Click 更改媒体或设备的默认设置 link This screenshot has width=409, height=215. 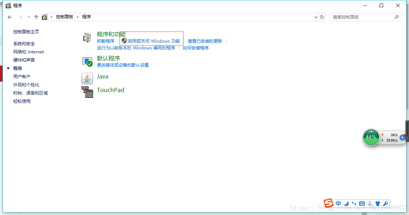(x=122, y=65)
